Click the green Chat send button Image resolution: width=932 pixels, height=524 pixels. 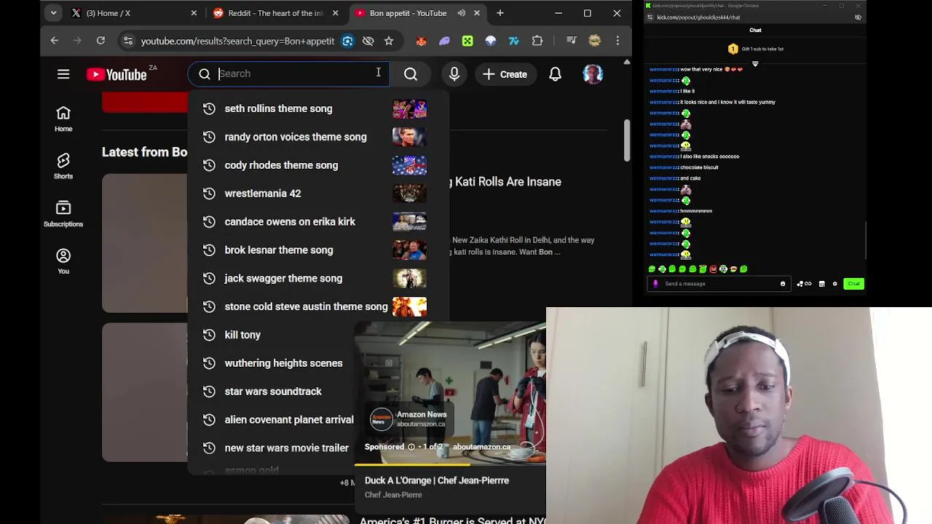(853, 284)
